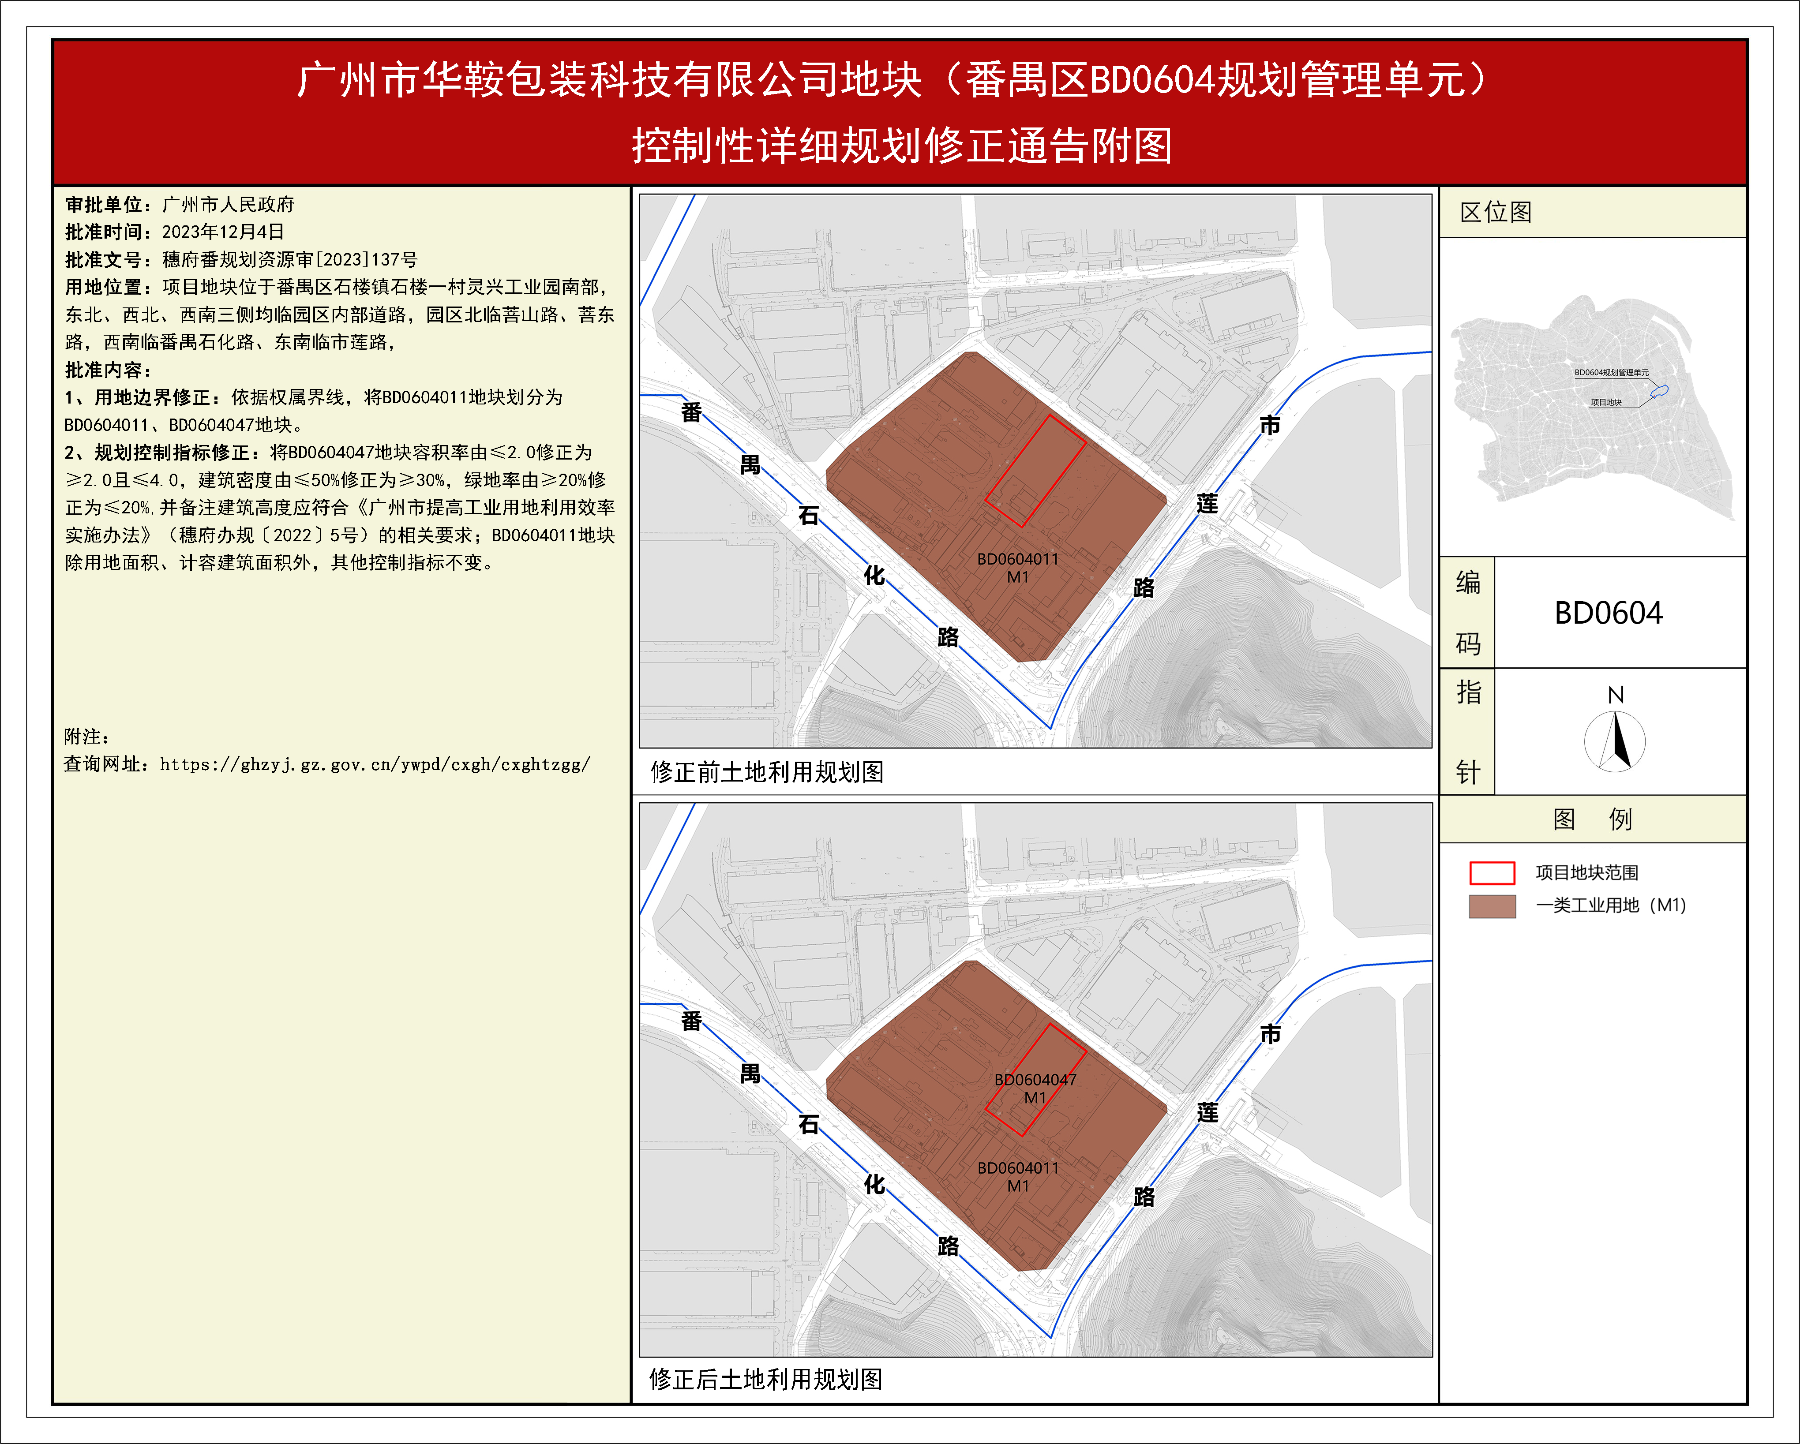Click the north arrow compass icon
The width and height of the screenshot is (1800, 1444).
tap(1615, 741)
